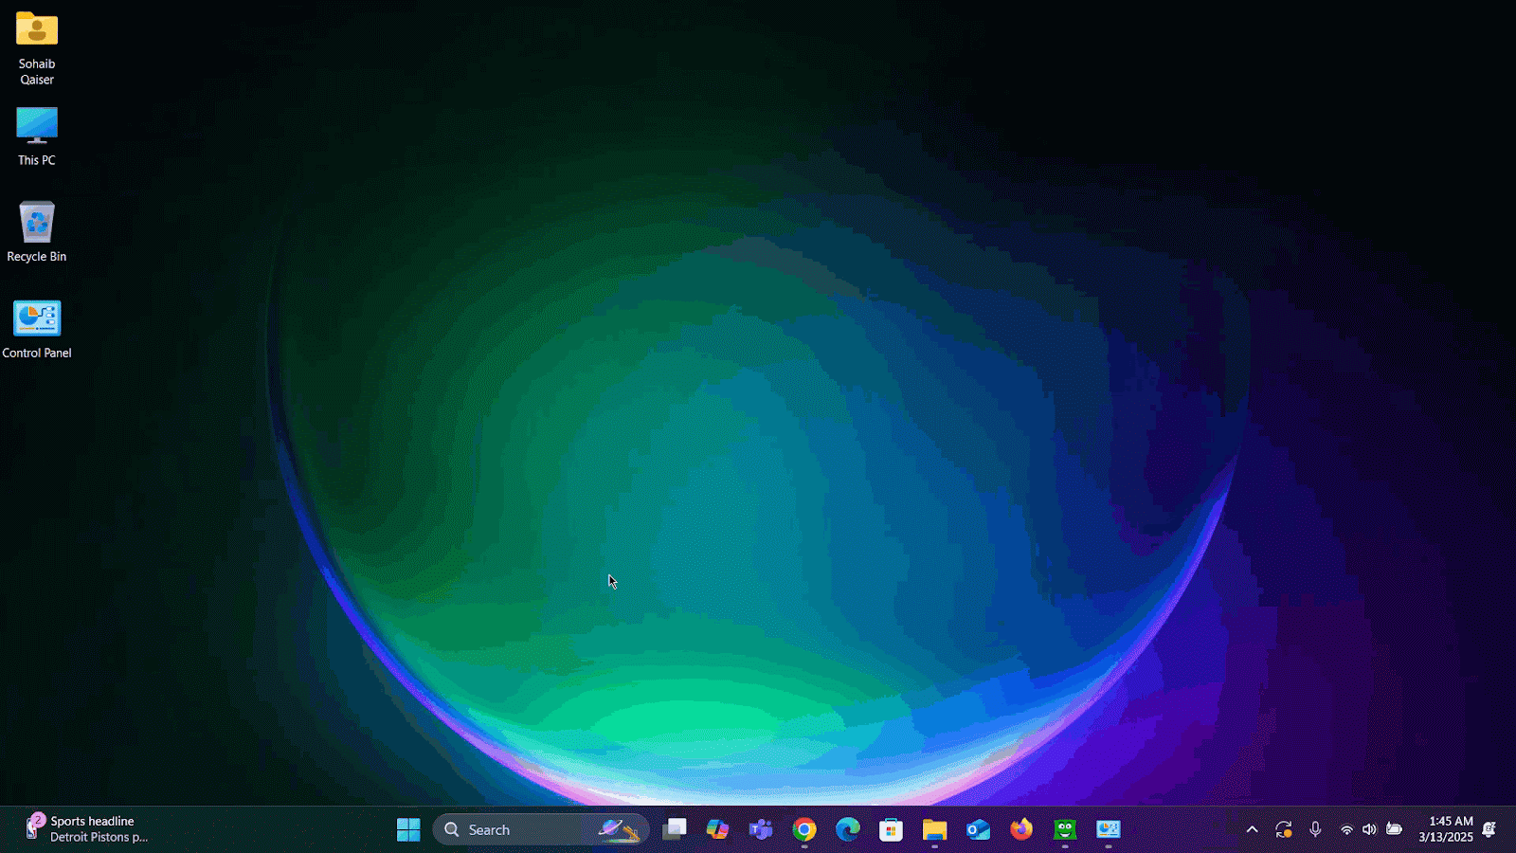The width and height of the screenshot is (1516, 853).
Task: Click the Windows Update tray icon
Action: (x=1284, y=829)
